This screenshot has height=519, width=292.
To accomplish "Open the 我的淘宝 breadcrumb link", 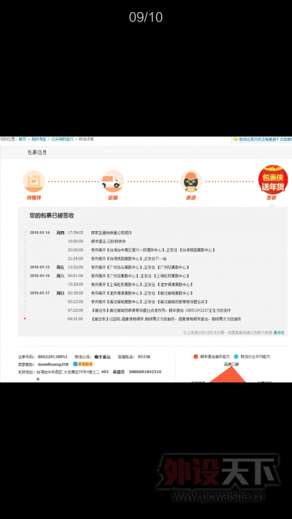I will [x=39, y=139].
